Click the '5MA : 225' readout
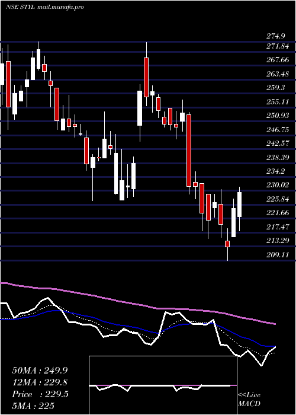 (33, 406)
